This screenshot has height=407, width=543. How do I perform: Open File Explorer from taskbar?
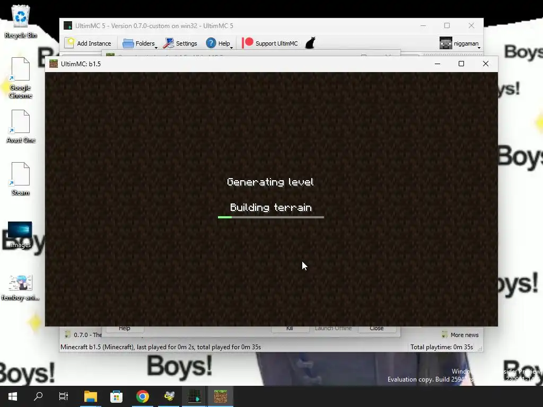tap(91, 396)
